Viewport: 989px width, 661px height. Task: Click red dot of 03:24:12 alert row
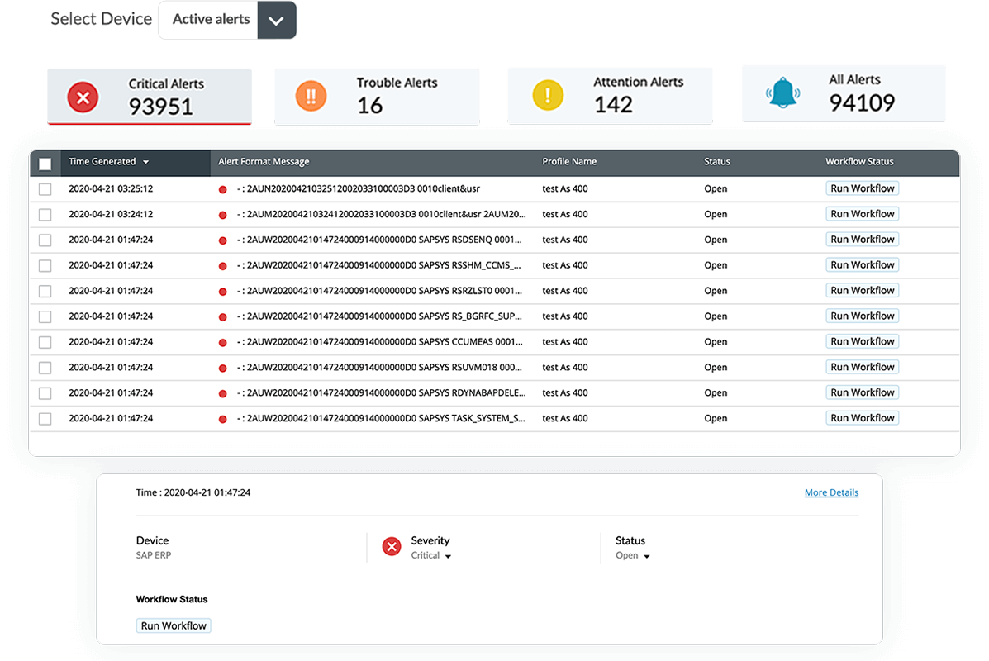(222, 215)
